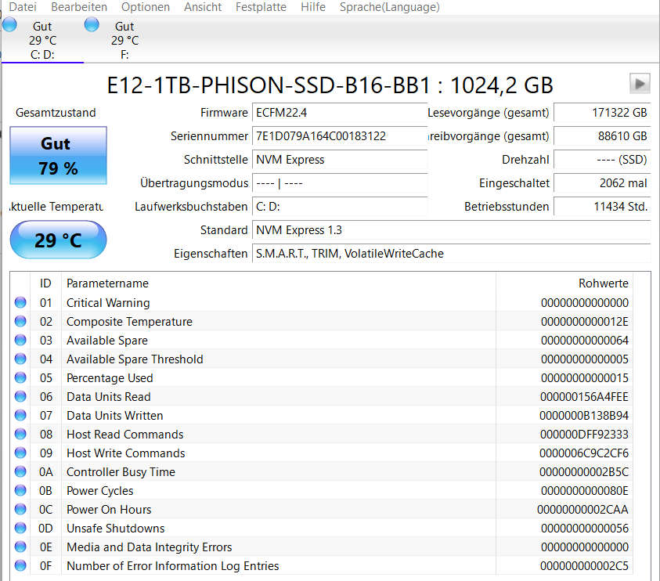Click raw value 000000156A4FEE

[584, 397]
